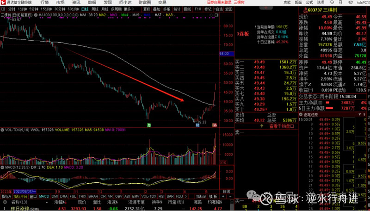Open the indicator dropdown beside 三棵树 chart title
This screenshot has height=211, width=370.
pyautogui.click(x=36, y=15)
